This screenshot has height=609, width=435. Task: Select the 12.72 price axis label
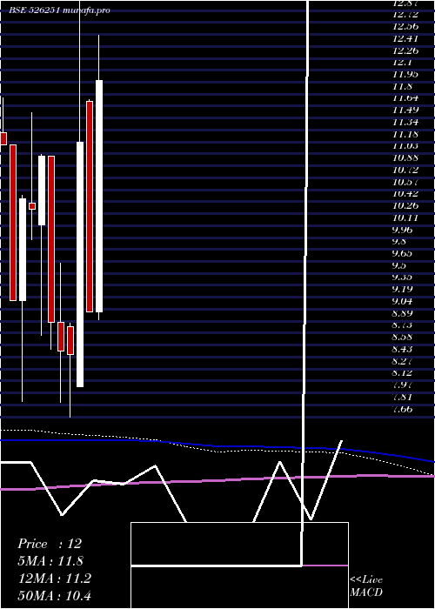tap(405, 15)
